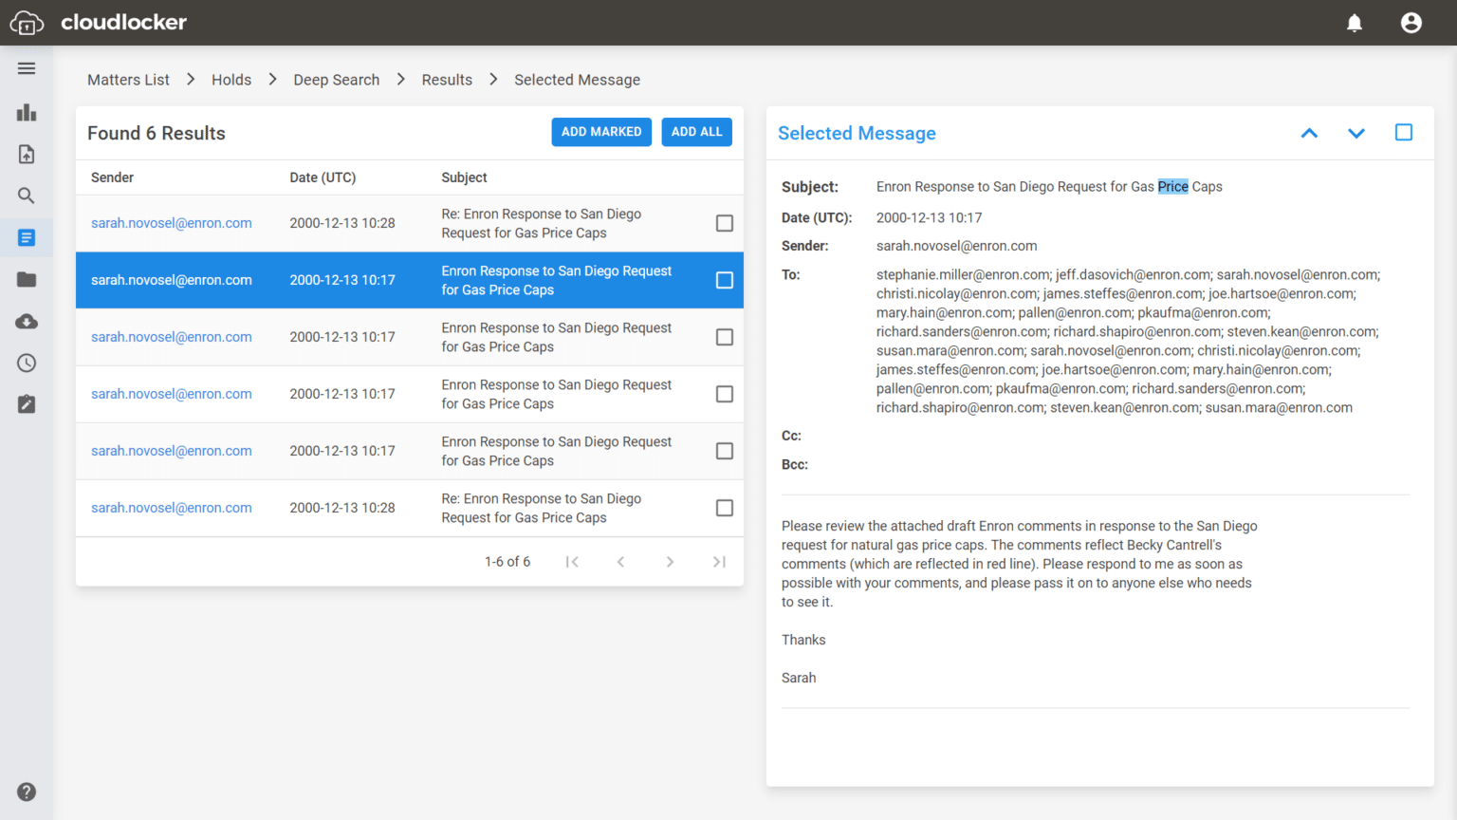Mark the Selected Message panel checkbox

(x=1404, y=133)
